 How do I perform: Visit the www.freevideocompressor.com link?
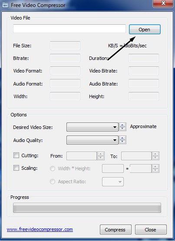coord(40,229)
